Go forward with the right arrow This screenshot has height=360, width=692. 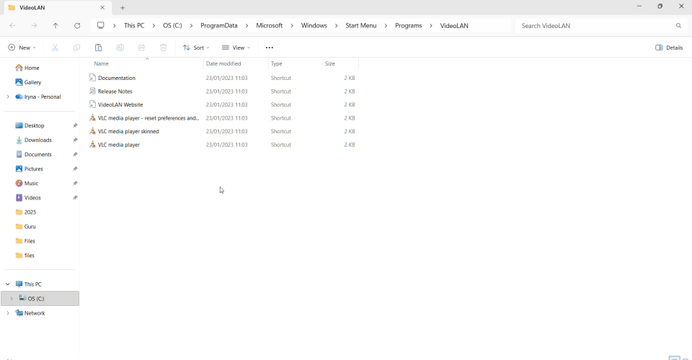[x=34, y=25]
